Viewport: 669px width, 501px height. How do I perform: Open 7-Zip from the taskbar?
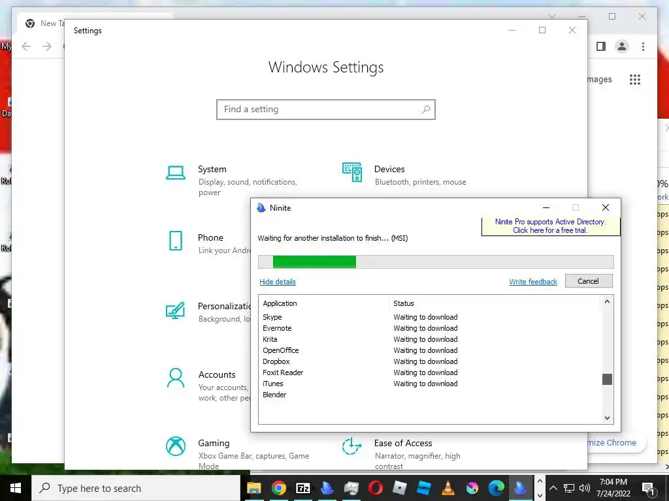[x=303, y=488]
